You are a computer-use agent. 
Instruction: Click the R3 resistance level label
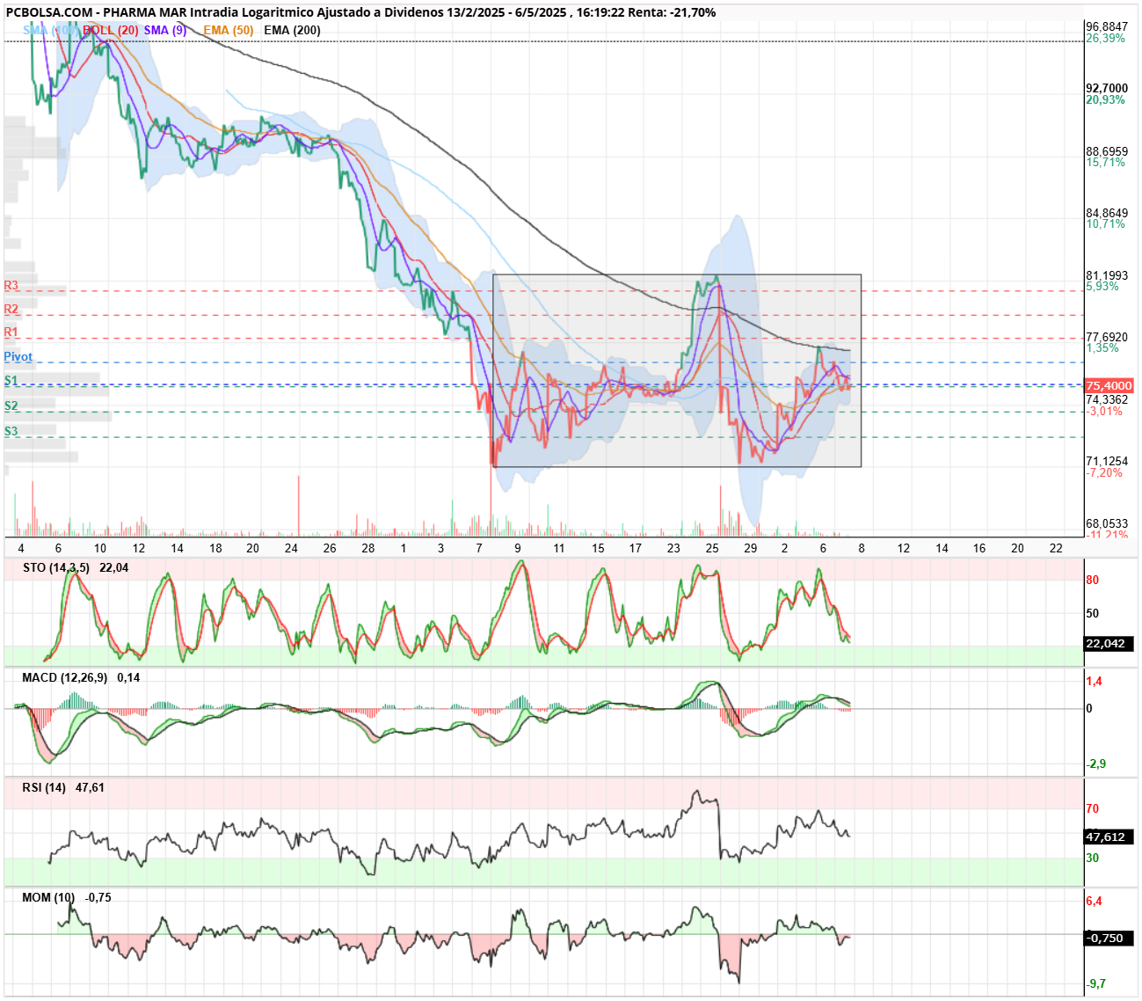pyautogui.click(x=11, y=286)
